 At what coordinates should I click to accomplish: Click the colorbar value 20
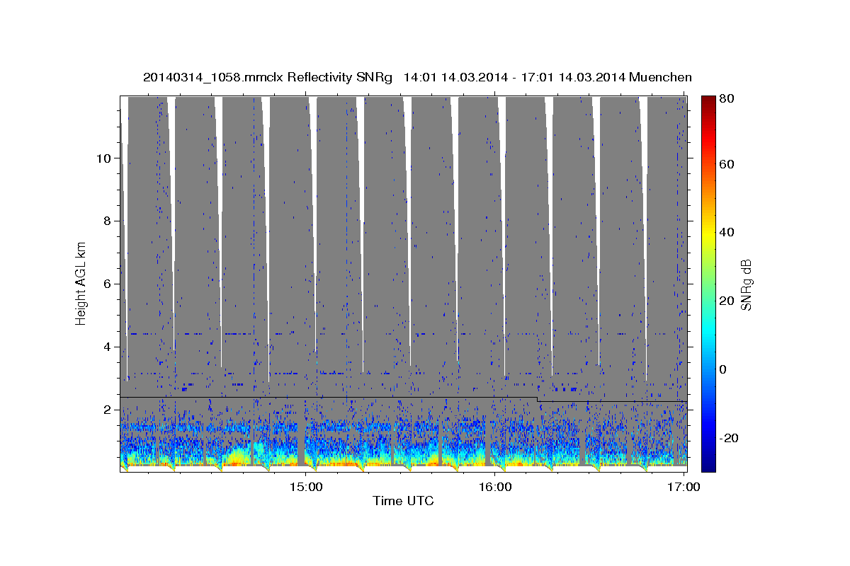726,301
